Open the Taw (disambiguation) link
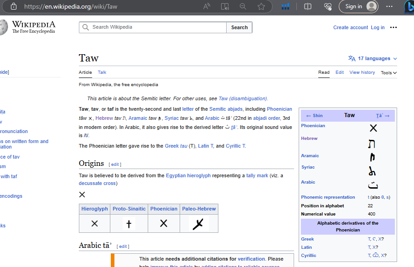 coord(243,98)
